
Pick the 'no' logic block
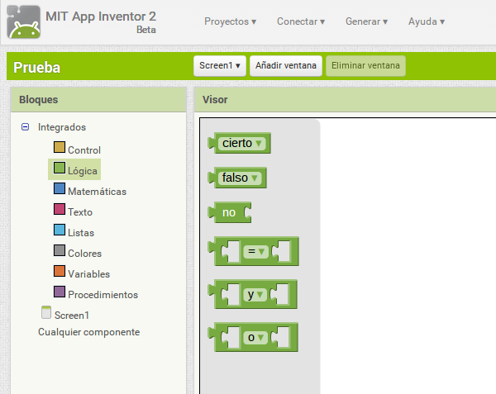point(230,212)
